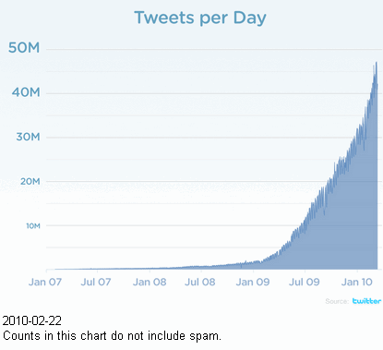Select the 40M y-axis label
Screen dimensions: 383x350
point(26,92)
